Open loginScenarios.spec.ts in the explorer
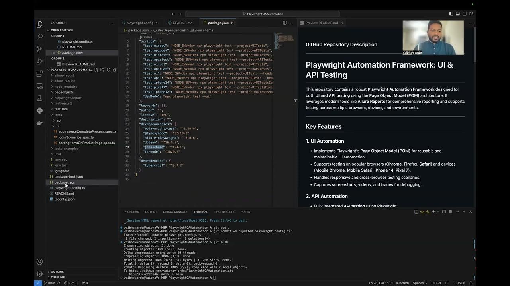The width and height of the screenshot is (510, 286). (76, 137)
